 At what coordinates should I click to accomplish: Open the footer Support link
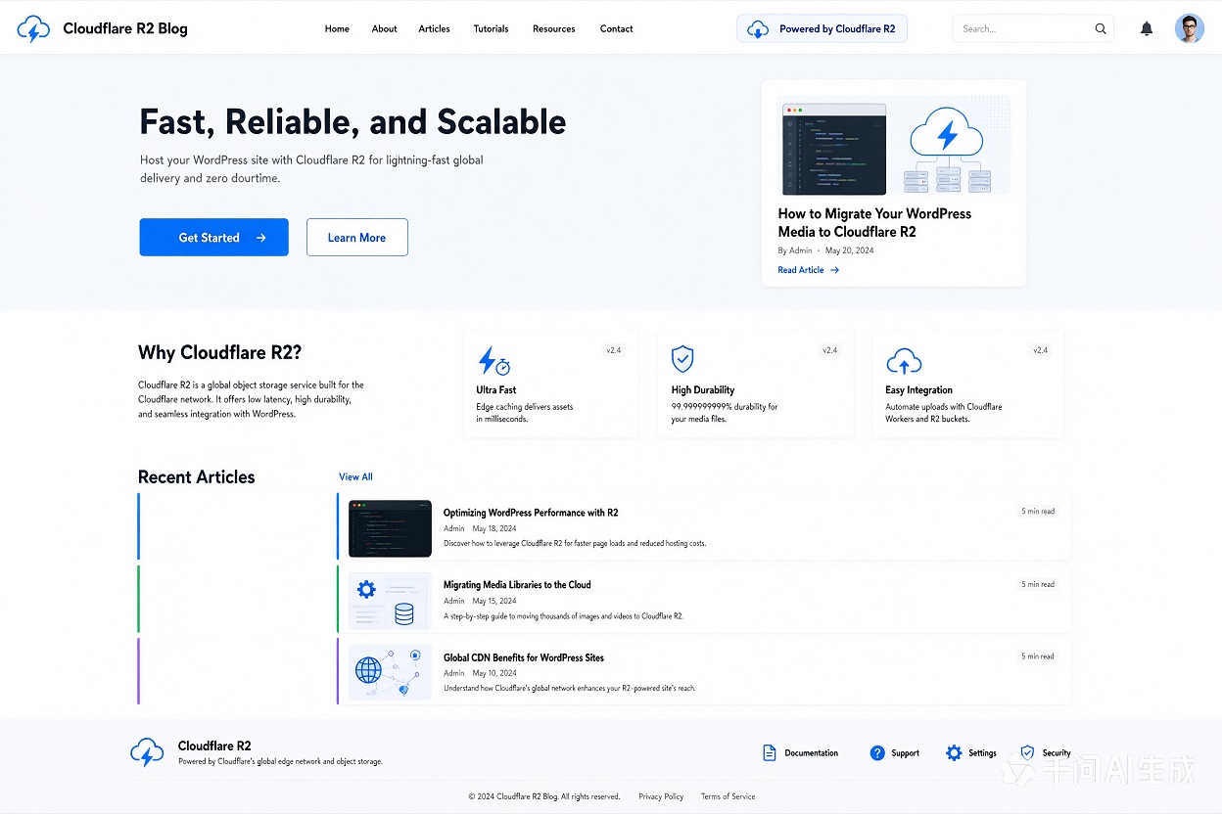point(894,752)
